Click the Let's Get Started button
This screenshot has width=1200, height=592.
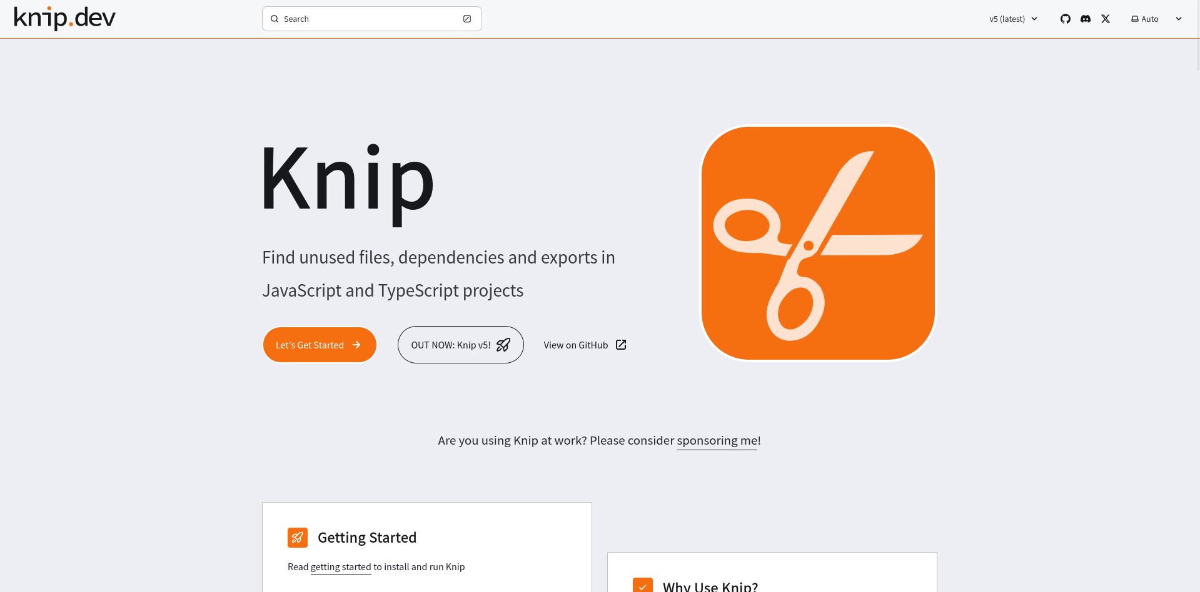coord(320,345)
